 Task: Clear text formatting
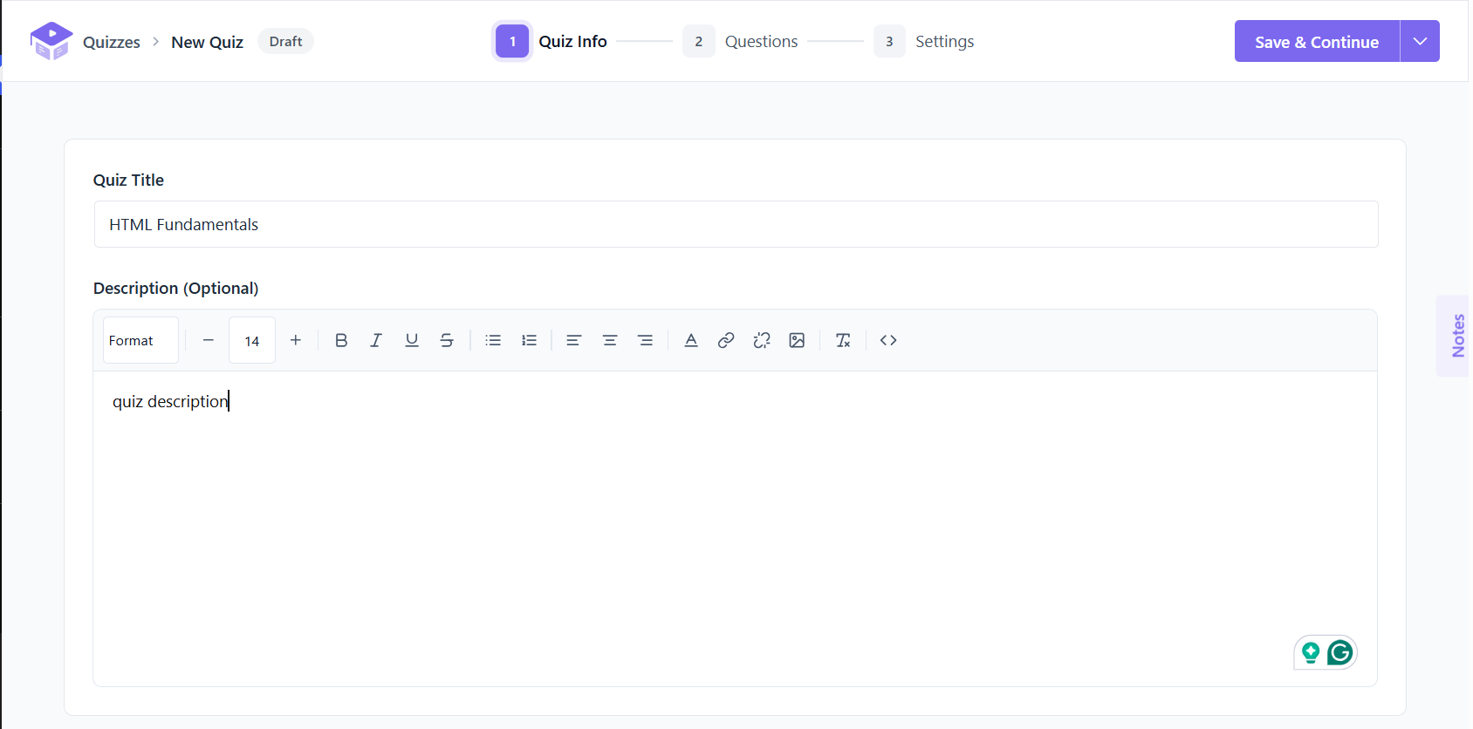pyautogui.click(x=843, y=340)
